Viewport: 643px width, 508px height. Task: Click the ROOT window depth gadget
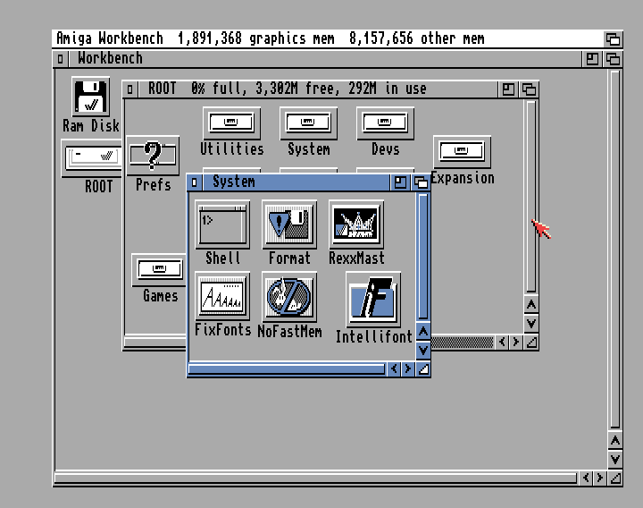click(529, 89)
